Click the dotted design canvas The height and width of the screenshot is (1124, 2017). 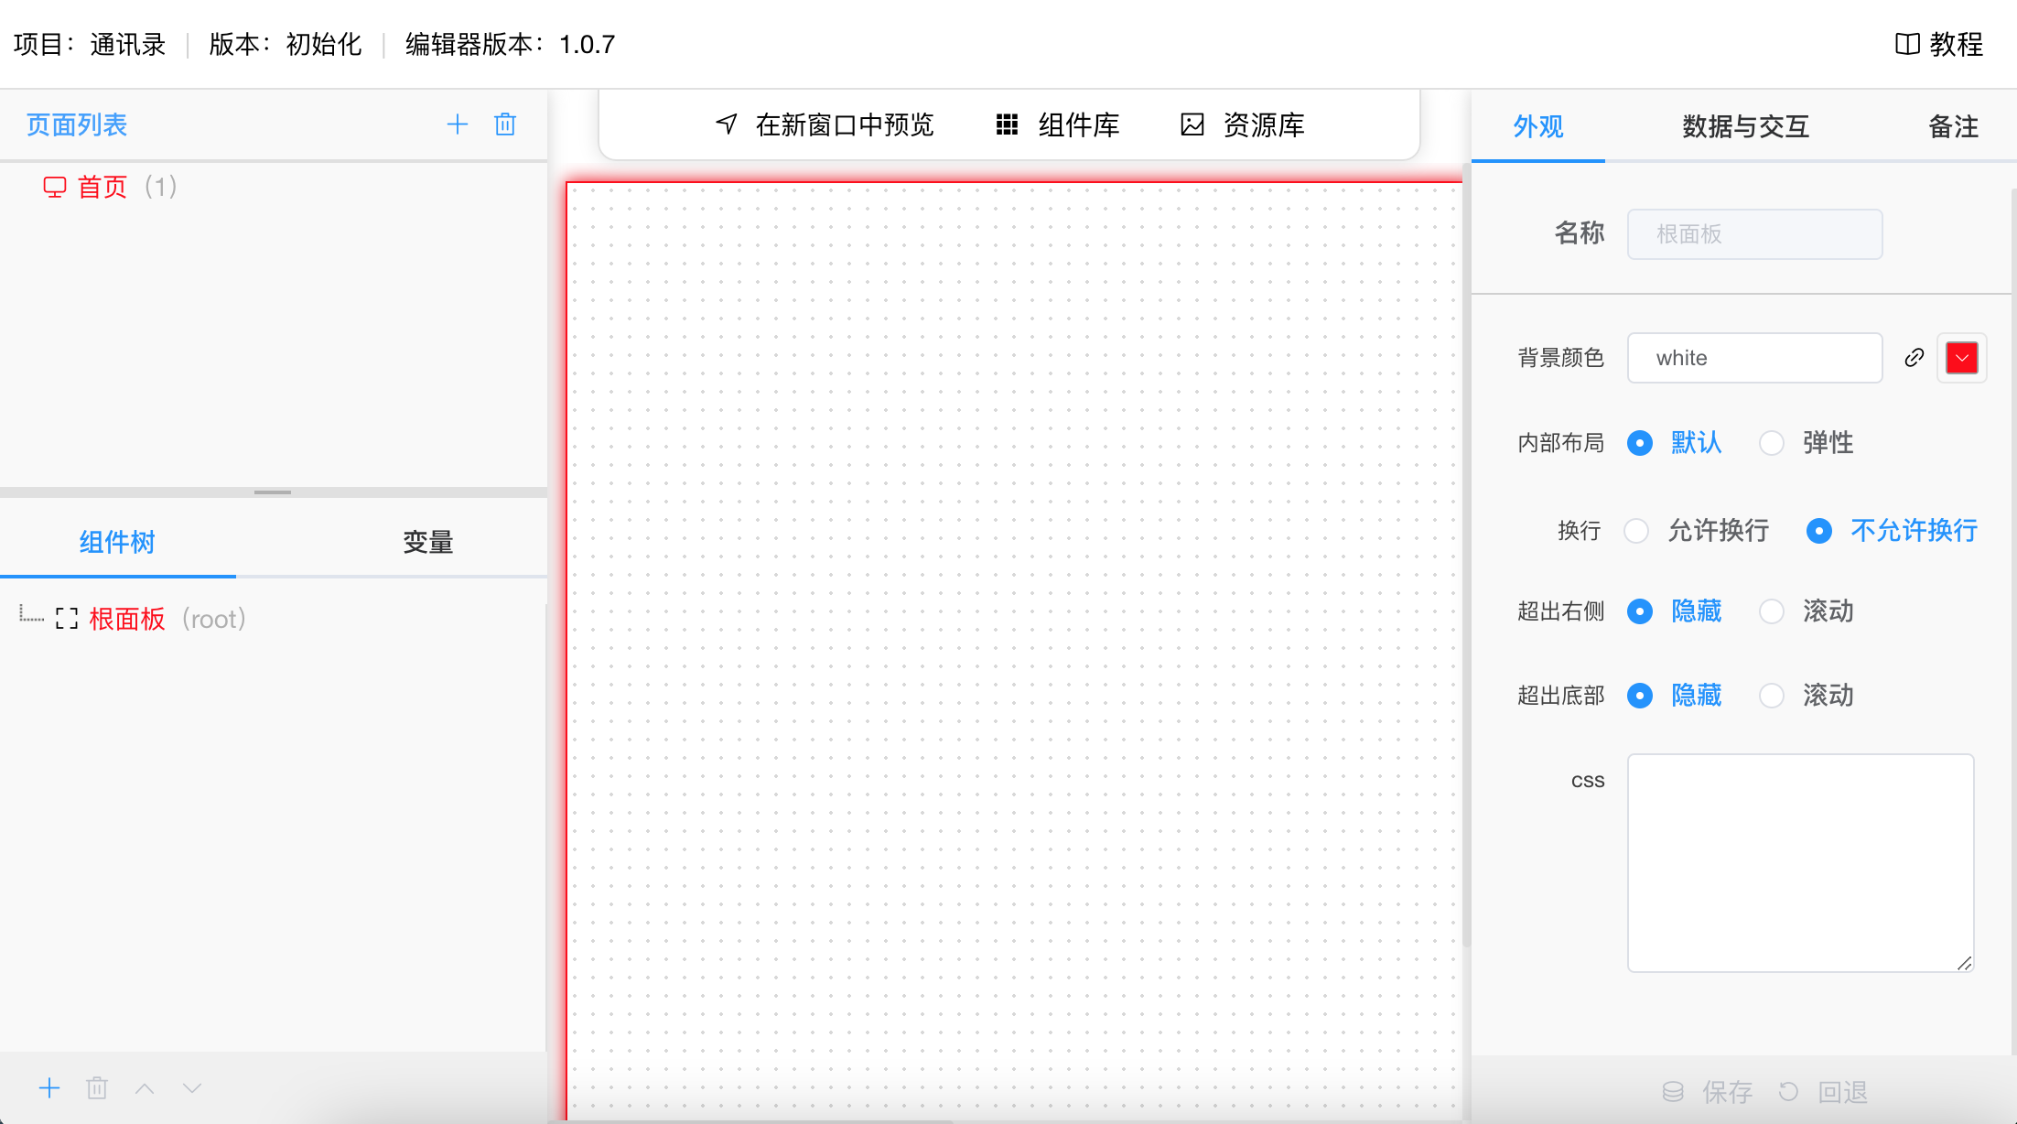coord(1014,651)
